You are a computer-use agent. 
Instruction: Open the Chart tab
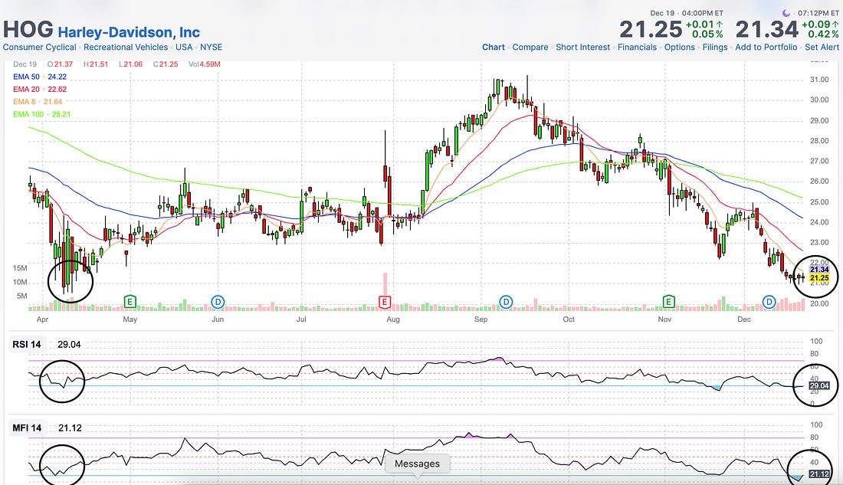point(493,48)
